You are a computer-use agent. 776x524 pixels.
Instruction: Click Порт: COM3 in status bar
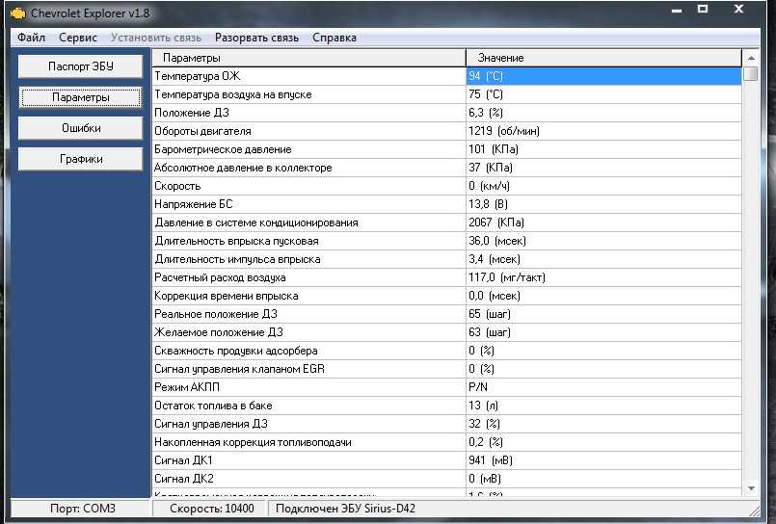(83, 509)
